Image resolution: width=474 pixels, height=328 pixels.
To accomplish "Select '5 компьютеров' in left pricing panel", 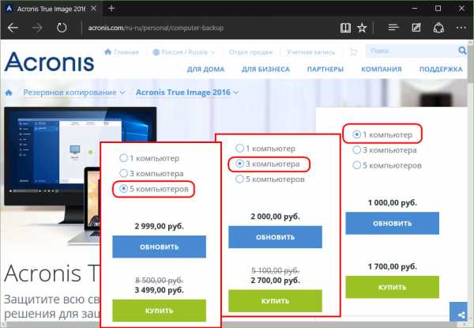I will click(x=122, y=190).
